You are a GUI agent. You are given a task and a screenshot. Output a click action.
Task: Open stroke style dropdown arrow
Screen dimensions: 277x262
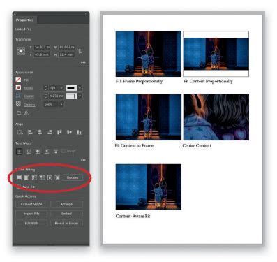(x=80, y=88)
